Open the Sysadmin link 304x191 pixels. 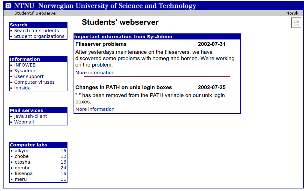tap(25, 71)
